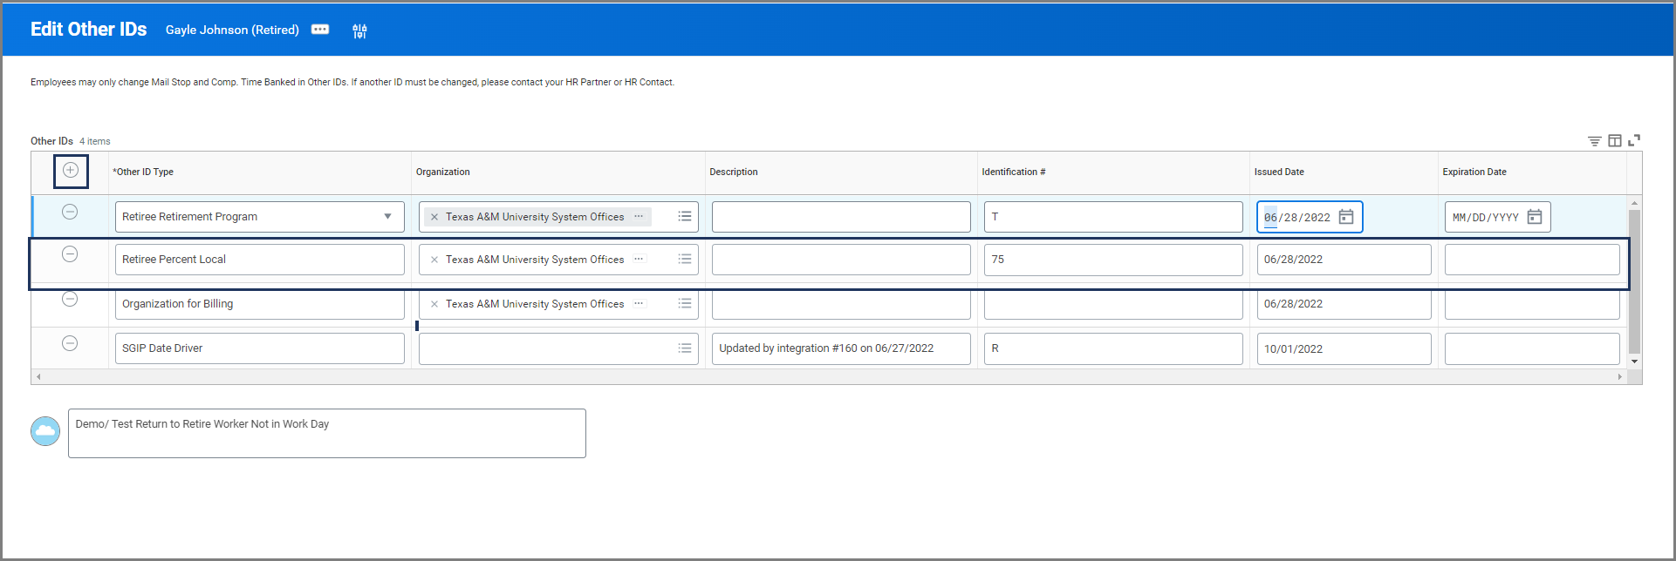This screenshot has height=561, width=1676.
Task: Toggle fullscreen mode for Other IDs grid
Action: click(1634, 140)
